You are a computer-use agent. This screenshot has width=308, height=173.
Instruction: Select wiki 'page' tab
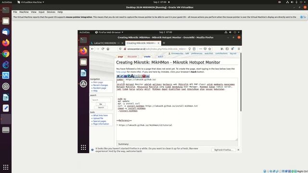pyautogui.click(x=120, y=57)
